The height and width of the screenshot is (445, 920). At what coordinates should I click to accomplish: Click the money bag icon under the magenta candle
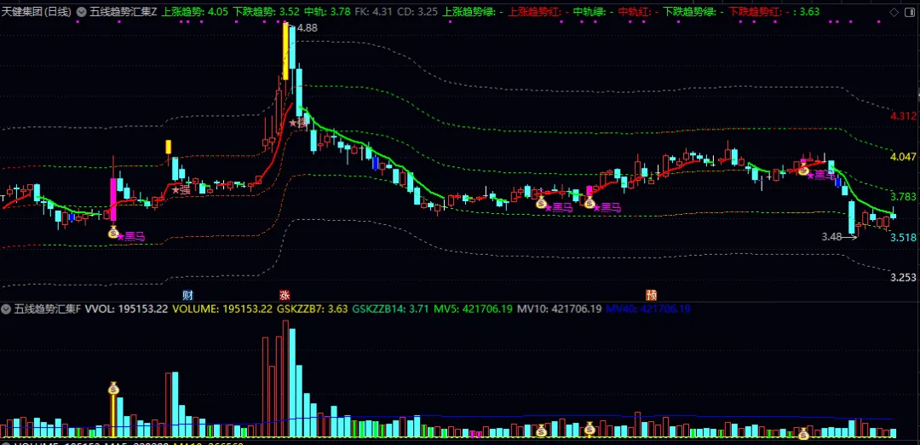[113, 233]
